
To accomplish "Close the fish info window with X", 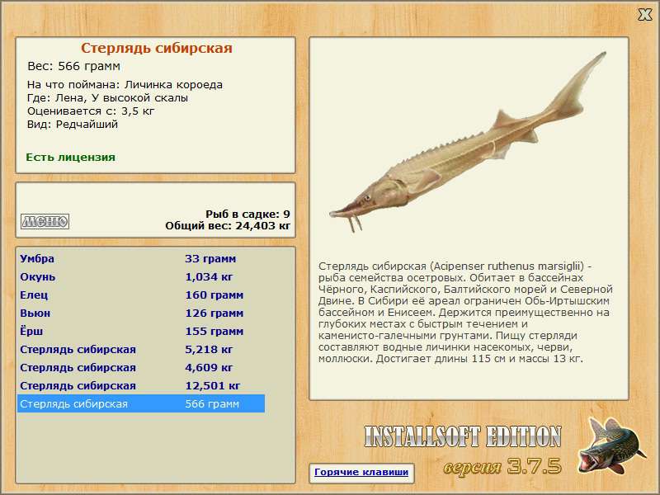I will pyautogui.click(x=644, y=15).
